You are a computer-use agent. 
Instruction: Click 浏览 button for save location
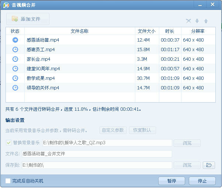(187, 165)
